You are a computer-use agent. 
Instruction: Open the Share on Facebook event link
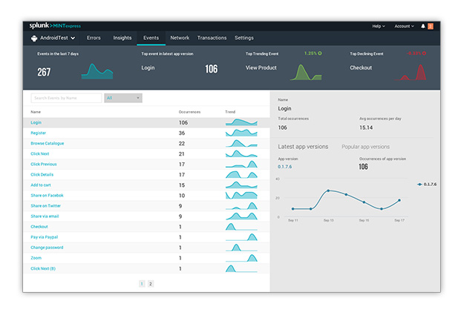point(47,196)
